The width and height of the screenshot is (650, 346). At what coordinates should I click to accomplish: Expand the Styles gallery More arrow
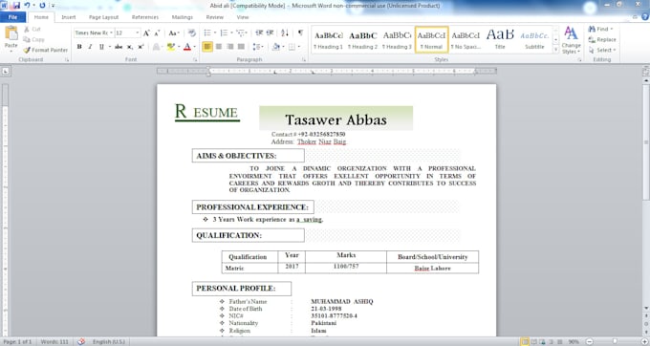(556, 50)
